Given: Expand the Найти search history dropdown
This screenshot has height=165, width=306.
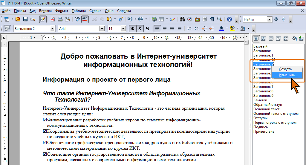Looking at the screenshot, I should (x=269, y=19).
